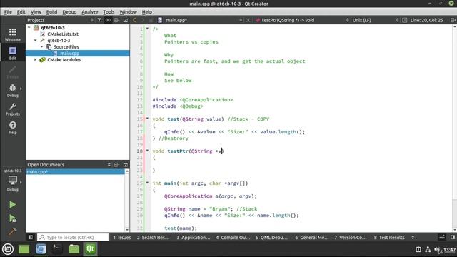Start debugging with the run-debug button
Screen dimensions: 457x257
pos(13,218)
